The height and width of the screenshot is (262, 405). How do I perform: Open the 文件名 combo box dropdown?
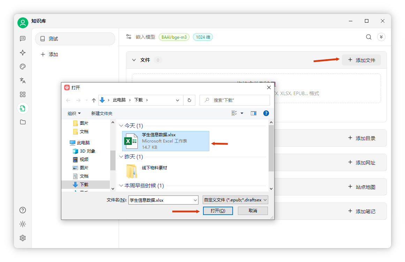(195, 200)
